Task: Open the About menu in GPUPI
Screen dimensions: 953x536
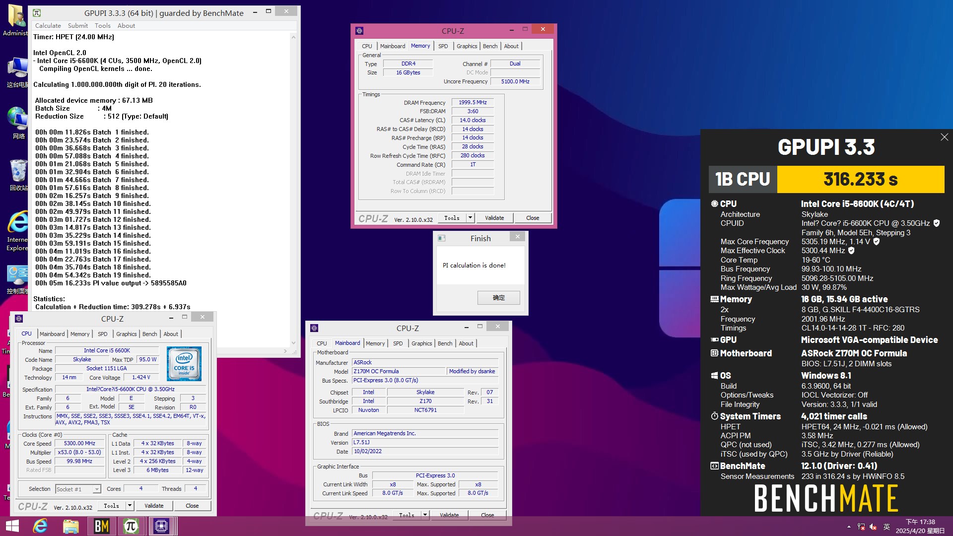Action: pyautogui.click(x=126, y=26)
